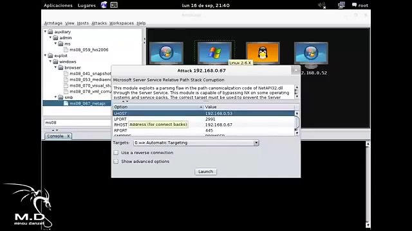Open the root user menu
The width and height of the screenshot is (412, 231).
point(360,5)
